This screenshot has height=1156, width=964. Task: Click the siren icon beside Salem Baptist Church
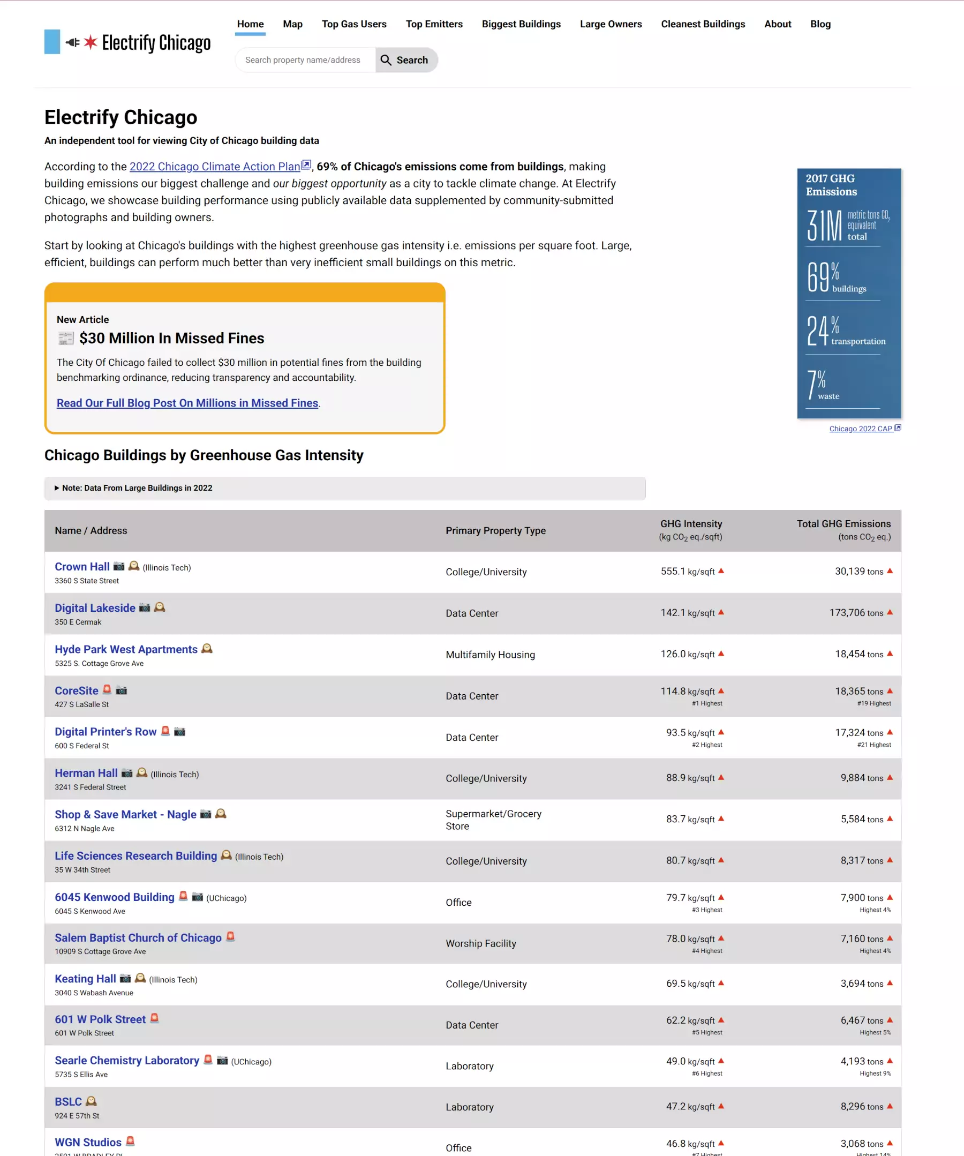click(230, 936)
